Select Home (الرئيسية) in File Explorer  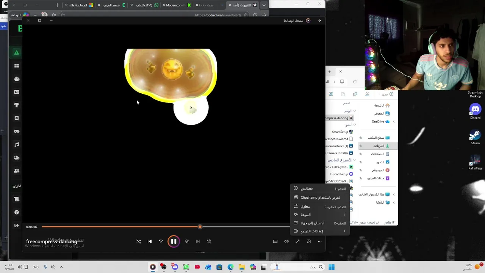click(378, 105)
